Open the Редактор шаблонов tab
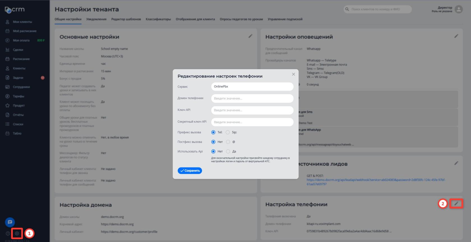This screenshot has height=242, width=471. pos(126,19)
